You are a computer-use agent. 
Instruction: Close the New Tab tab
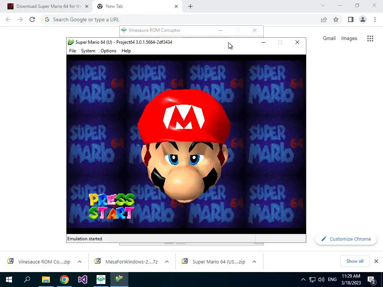[176, 6]
